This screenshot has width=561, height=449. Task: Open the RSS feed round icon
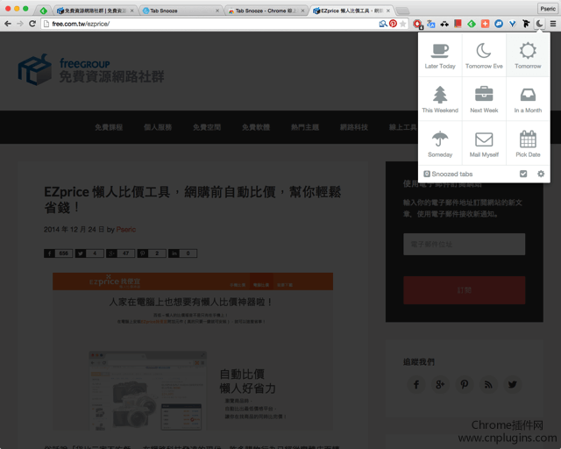[488, 385]
